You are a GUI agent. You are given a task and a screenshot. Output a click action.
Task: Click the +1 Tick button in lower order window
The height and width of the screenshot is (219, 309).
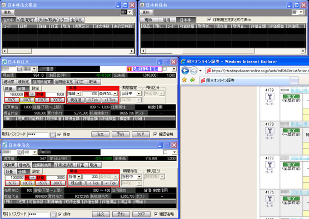pos(111,183)
